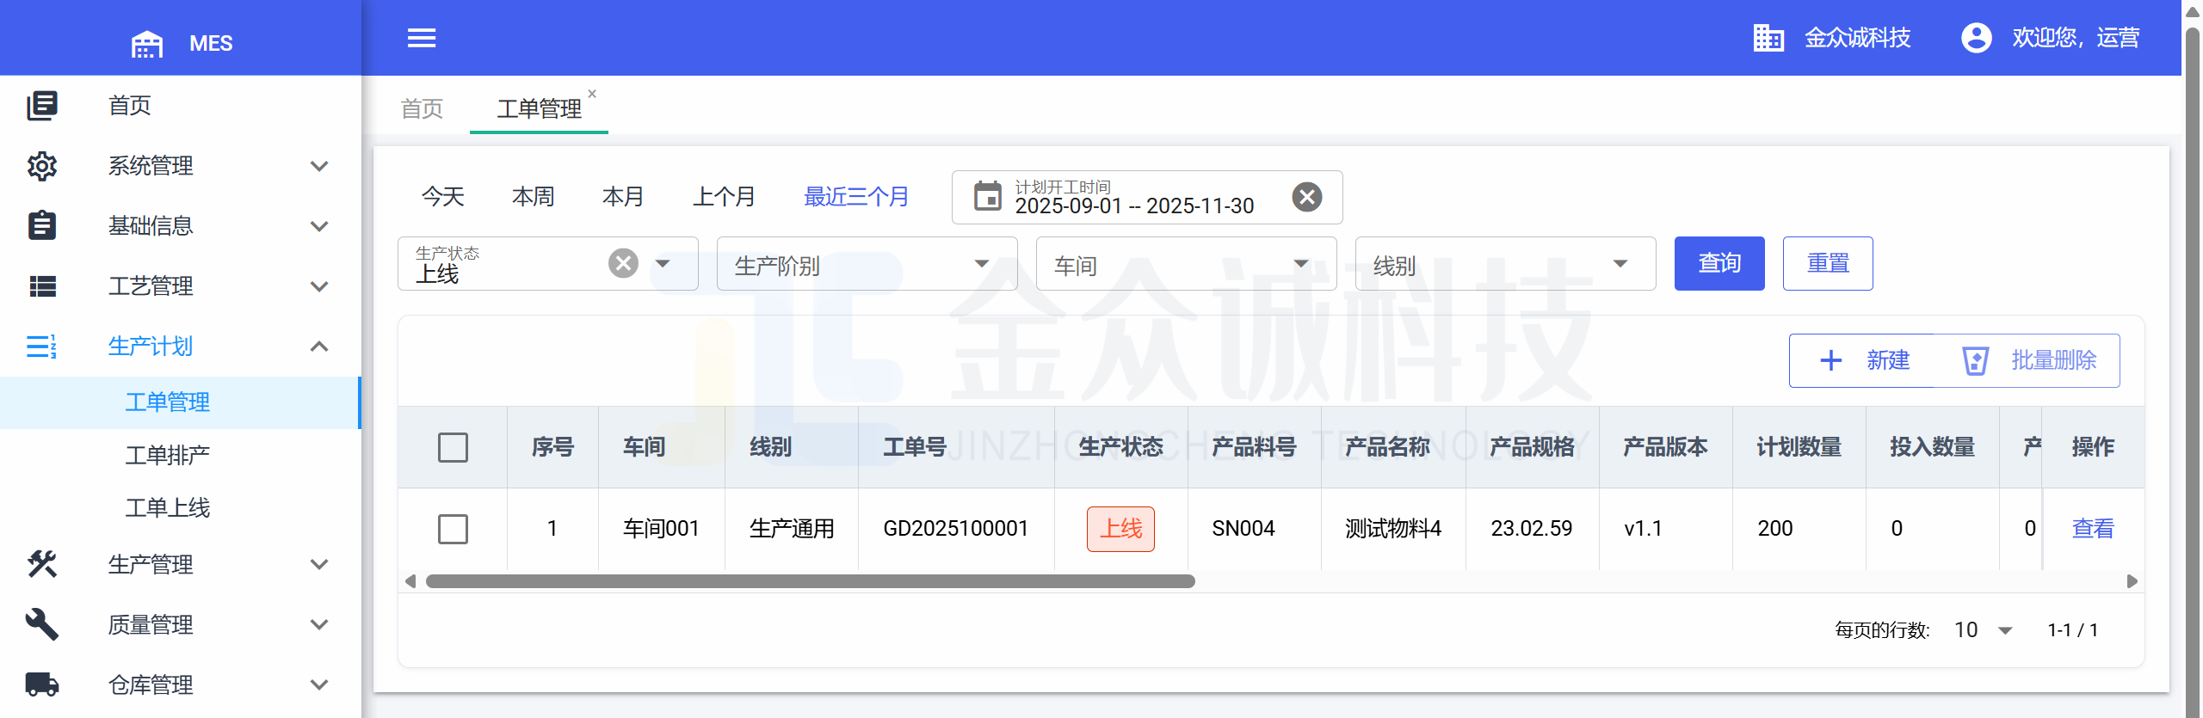Click the left arrow of horizontal scrollbar
2203x718 pixels.
click(x=410, y=581)
